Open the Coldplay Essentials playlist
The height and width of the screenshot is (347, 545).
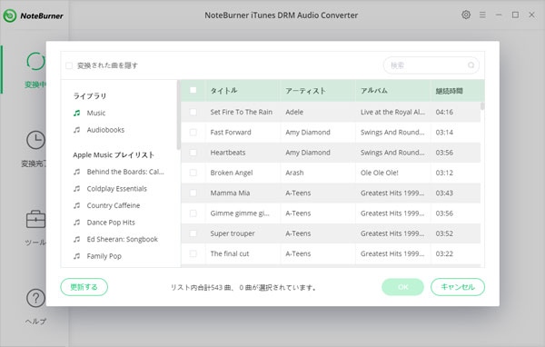click(x=117, y=188)
